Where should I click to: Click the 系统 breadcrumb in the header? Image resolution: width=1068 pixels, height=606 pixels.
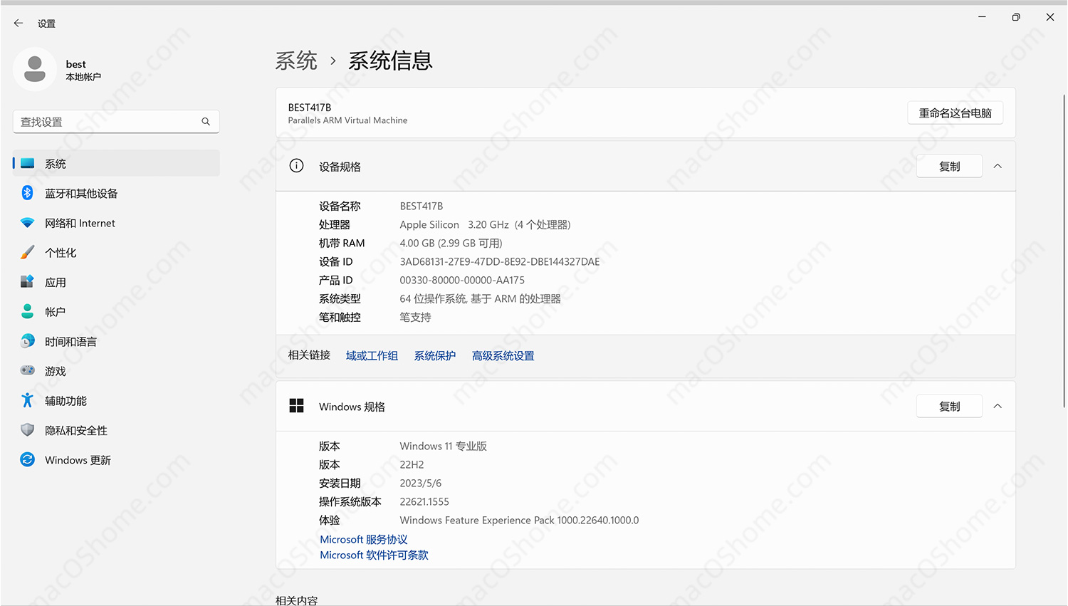296,61
